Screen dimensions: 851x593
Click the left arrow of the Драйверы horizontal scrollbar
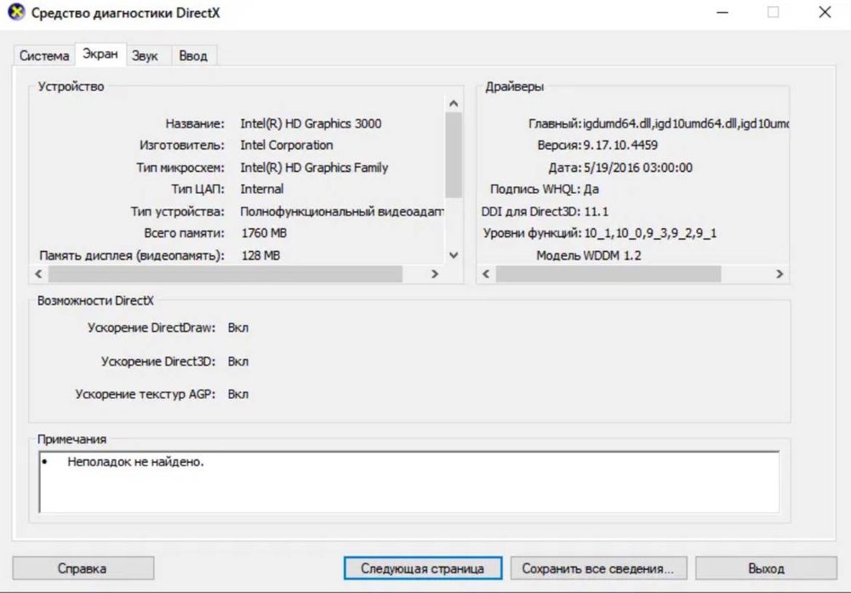click(486, 274)
